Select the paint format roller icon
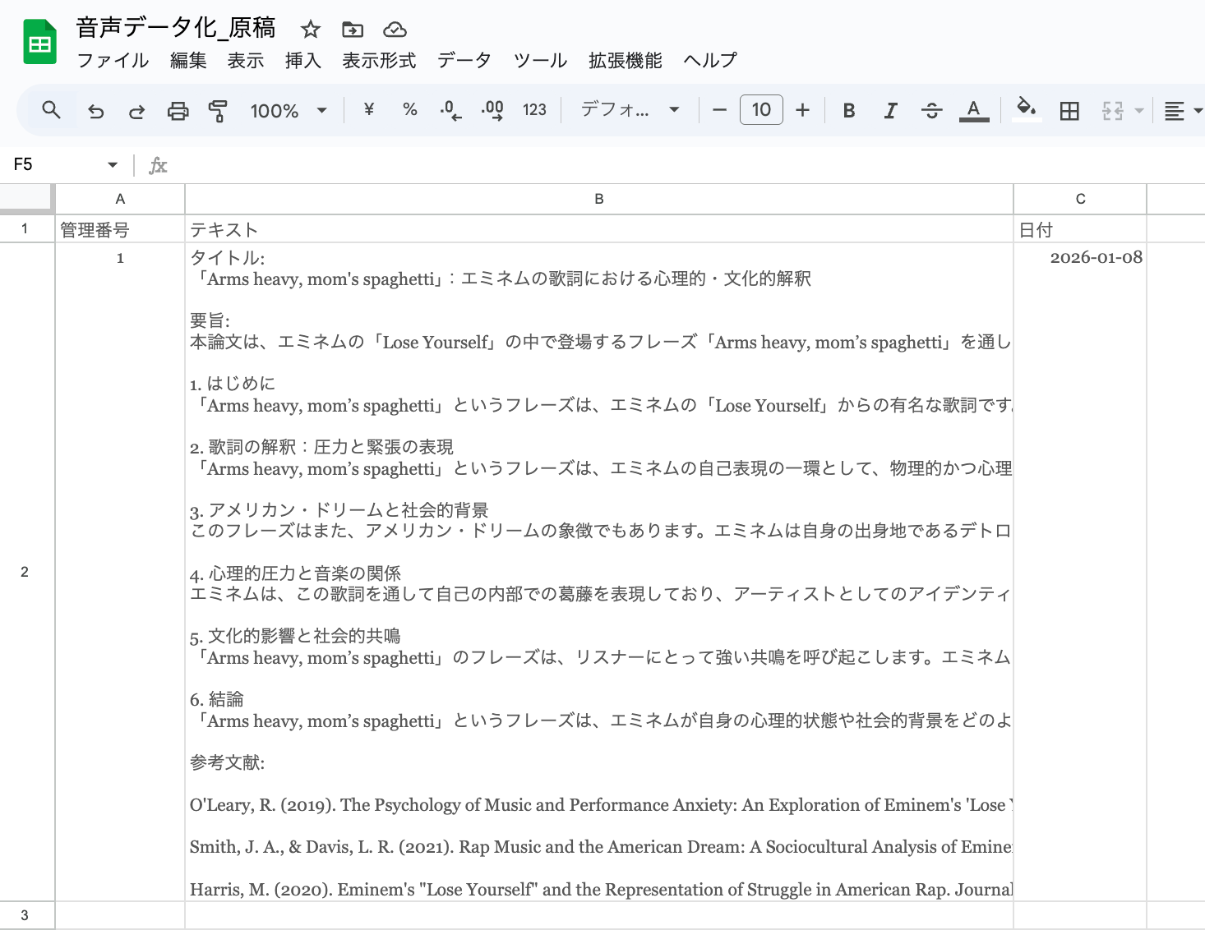Screen dimensions: 1205x930 (218, 110)
